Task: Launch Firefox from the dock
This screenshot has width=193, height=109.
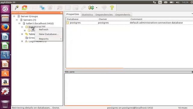Action: point(5,27)
